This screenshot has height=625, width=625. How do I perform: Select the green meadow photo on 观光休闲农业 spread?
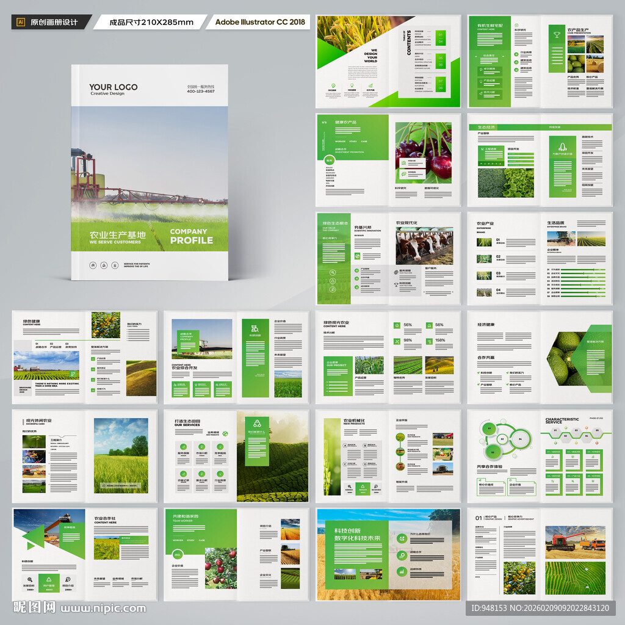tap(121, 455)
